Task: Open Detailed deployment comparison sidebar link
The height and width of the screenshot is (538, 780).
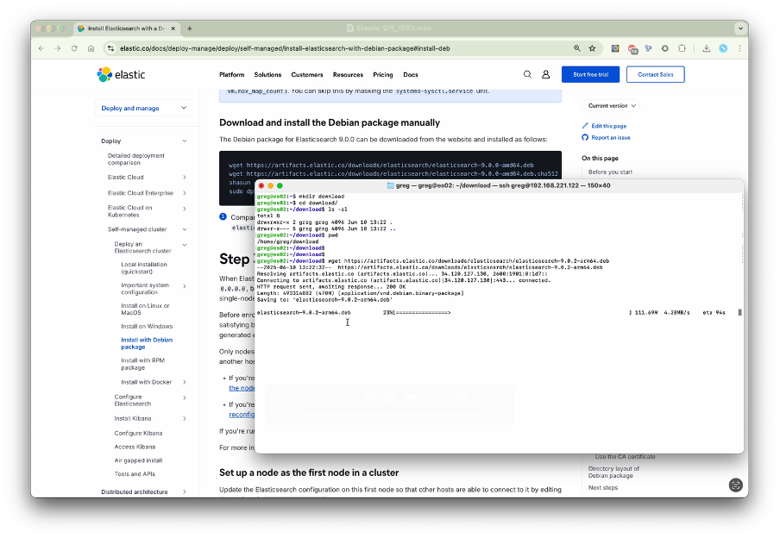Action: tap(135, 160)
